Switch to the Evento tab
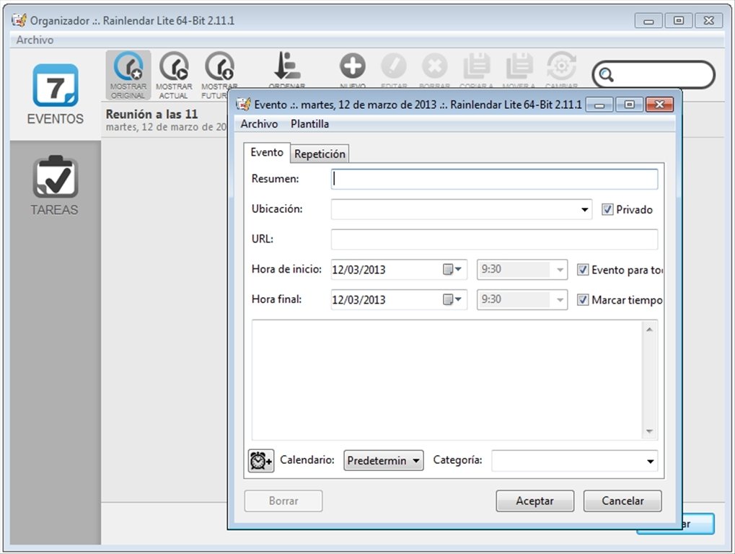The image size is (735, 554). 267,152
